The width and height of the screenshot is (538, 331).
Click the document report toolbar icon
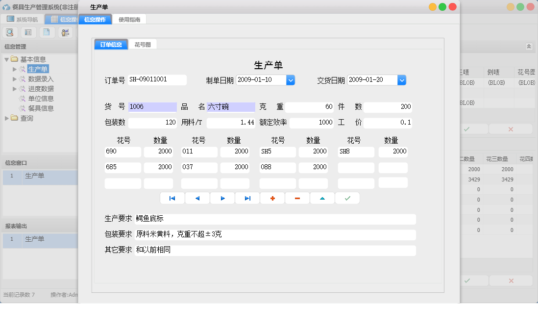[x=47, y=31]
